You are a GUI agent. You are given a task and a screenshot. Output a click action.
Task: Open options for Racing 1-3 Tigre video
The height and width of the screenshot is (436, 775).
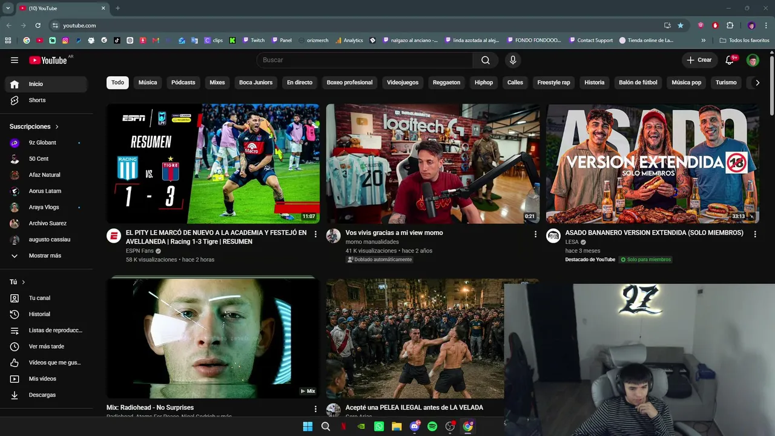pyautogui.click(x=315, y=234)
